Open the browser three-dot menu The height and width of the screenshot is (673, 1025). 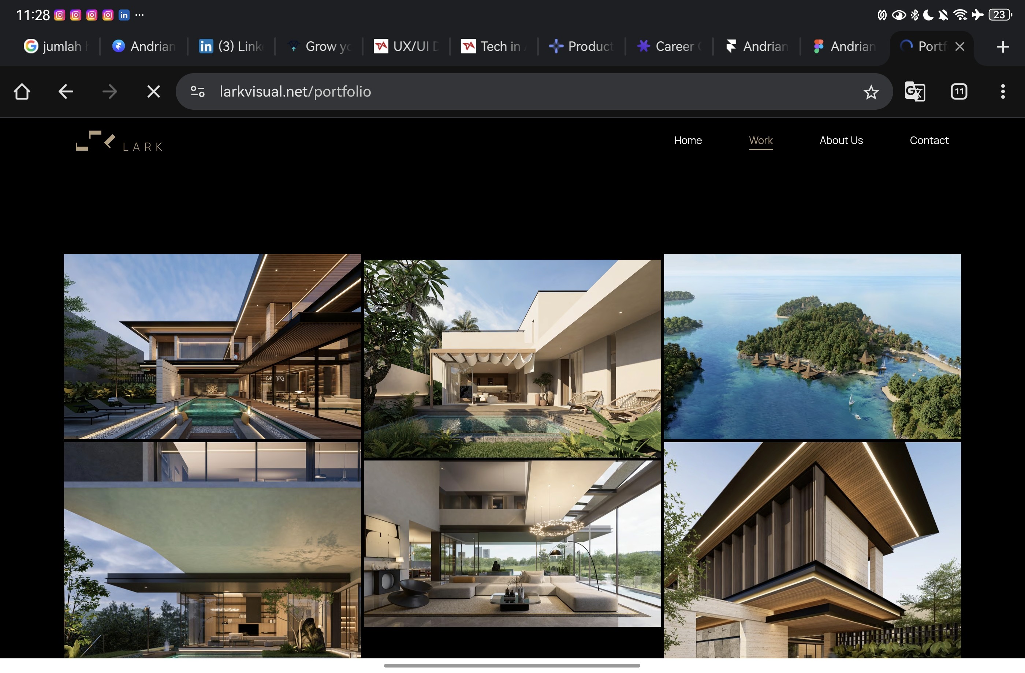point(1003,91)
